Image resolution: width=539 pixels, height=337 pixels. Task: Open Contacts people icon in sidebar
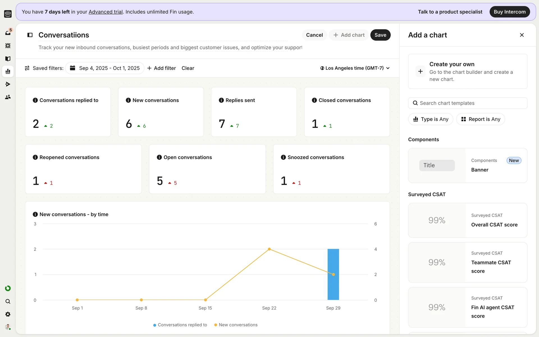(8, 97)
